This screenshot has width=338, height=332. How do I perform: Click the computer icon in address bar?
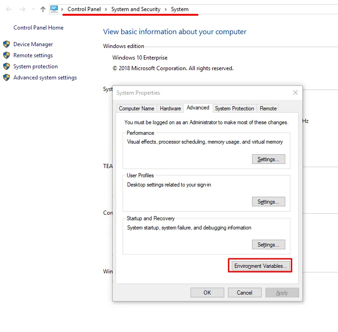(54, 9)
